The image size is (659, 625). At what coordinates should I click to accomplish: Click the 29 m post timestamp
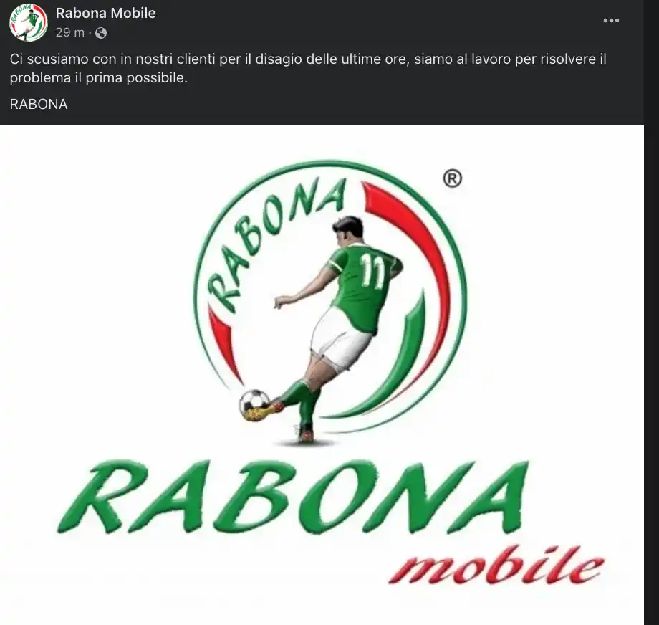click(x=69, y=32)
